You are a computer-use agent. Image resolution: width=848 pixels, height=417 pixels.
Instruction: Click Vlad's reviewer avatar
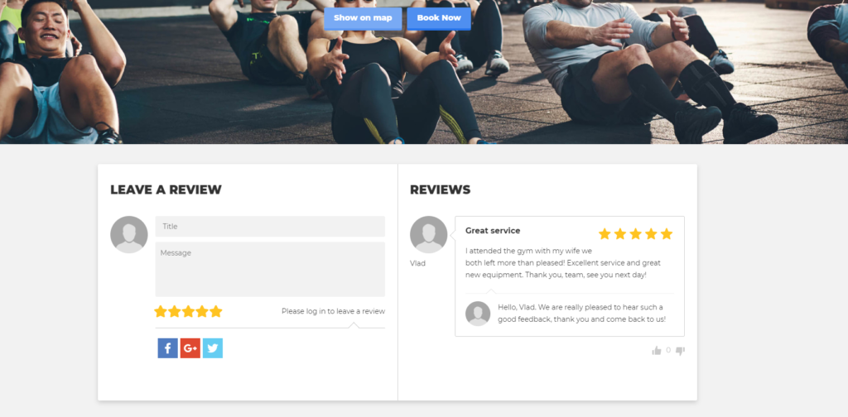pyautogui.click(x=429, y=234)
